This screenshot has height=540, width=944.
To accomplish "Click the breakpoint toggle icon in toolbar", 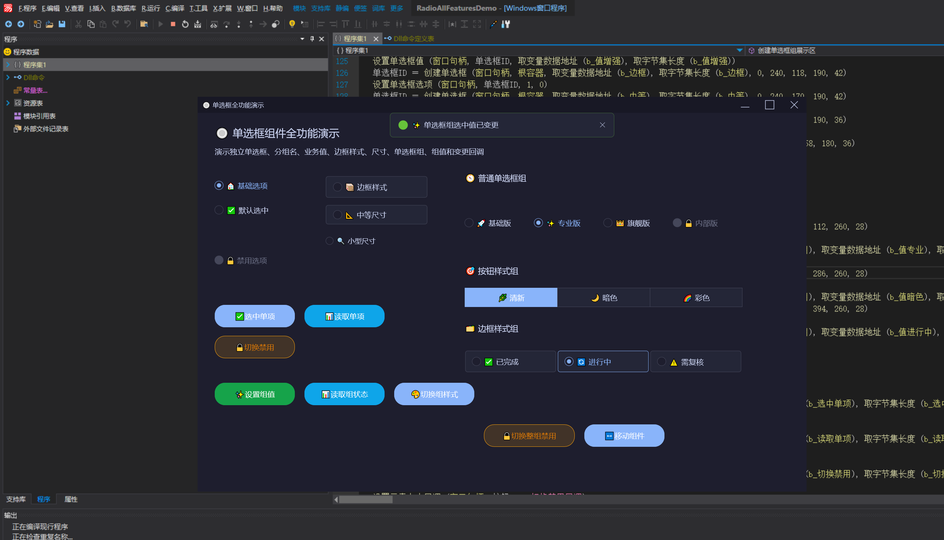I will pyautogui.click(x=276, y=24).
